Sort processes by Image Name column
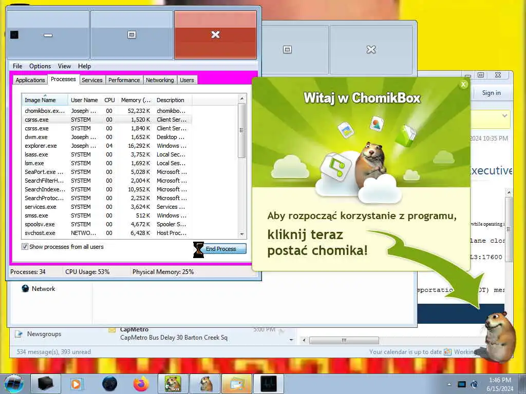The image size is (526, 394). coord(45,100)
